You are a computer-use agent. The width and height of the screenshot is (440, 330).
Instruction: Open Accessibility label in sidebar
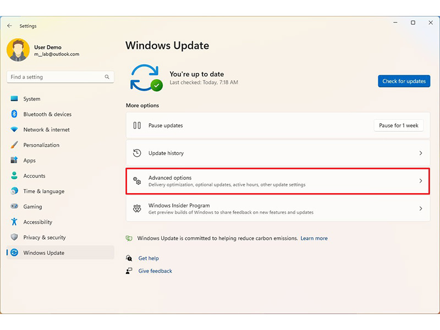pos(38,222)
